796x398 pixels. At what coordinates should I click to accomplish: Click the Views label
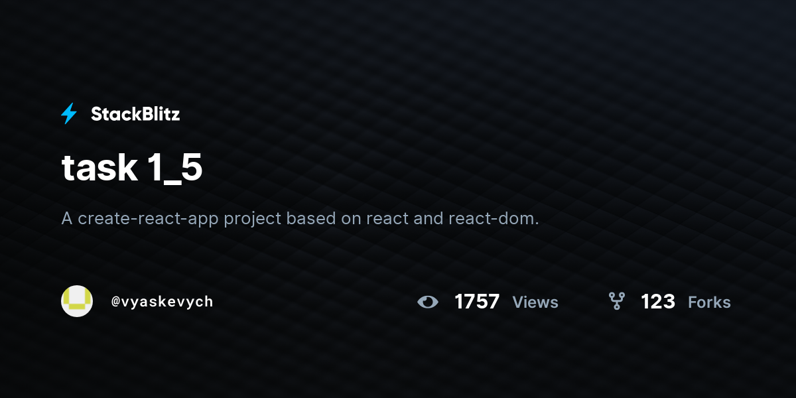click(x=535, y=302)
